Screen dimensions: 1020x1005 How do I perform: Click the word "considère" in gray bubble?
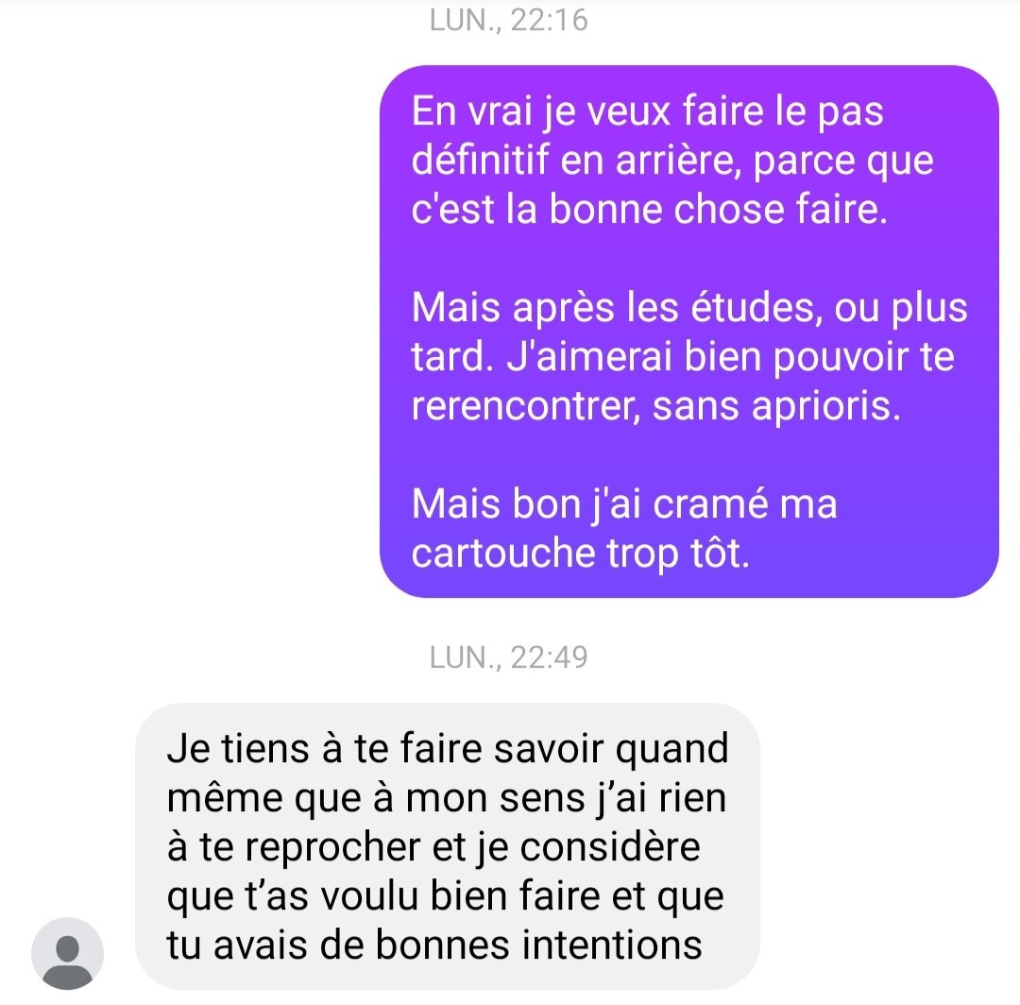[x=610, y=847]
